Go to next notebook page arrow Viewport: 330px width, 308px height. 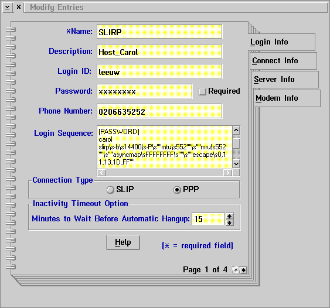click(243, 270)
